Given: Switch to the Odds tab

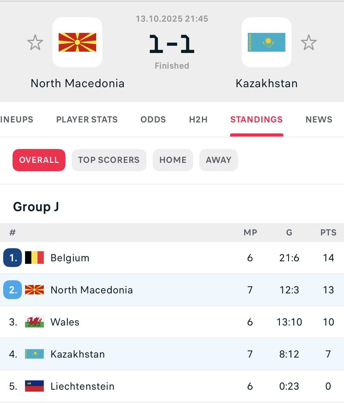Looking at the screenshot, I should pos(153,120).
